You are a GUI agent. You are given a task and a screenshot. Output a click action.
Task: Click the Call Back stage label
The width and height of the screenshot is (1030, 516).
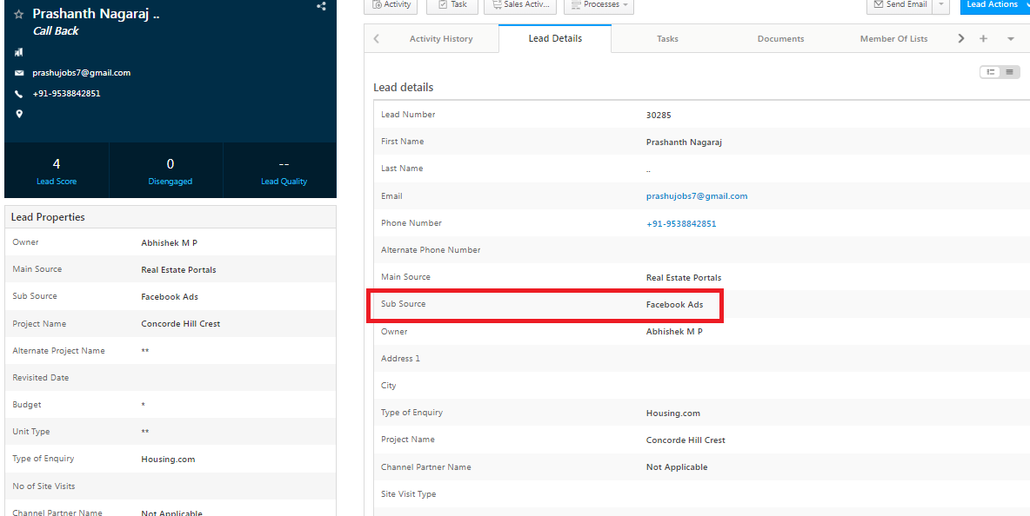pyautogui.click(x=56, y=30)
